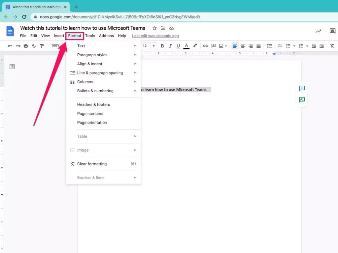Open the highlight color pen

(x=195, y=45)
